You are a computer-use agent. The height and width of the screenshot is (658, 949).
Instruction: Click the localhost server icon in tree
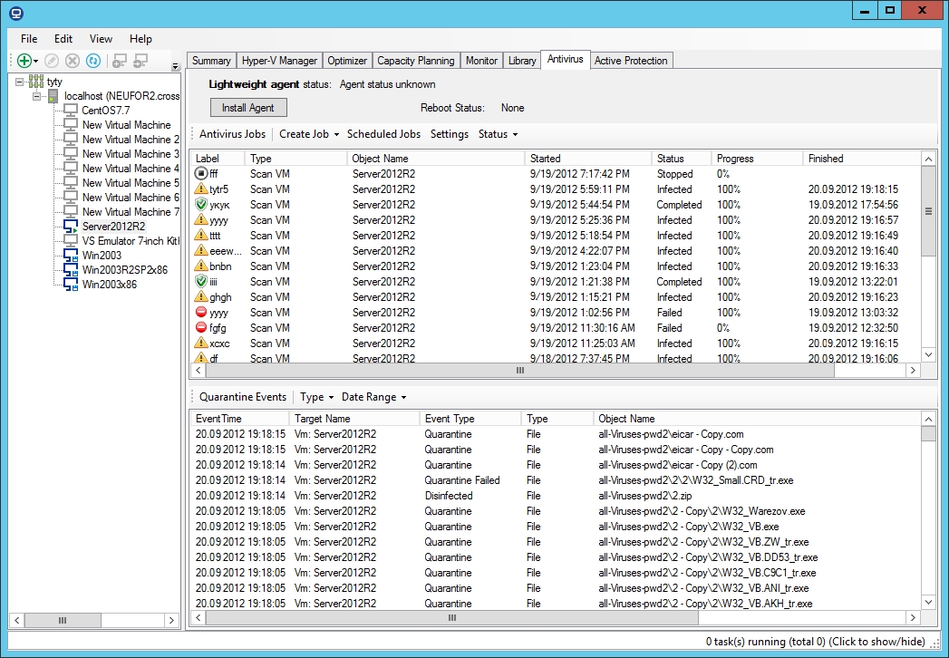[54, 96]
